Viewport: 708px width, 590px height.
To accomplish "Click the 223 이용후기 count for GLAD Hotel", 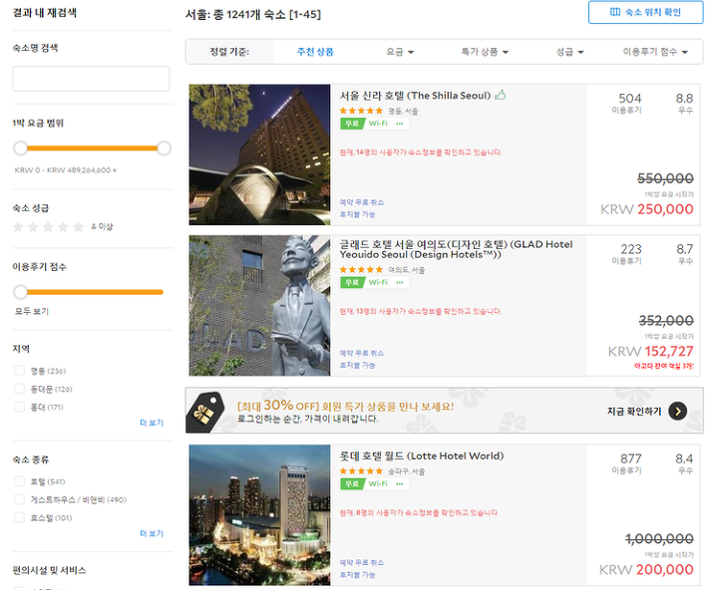I will tap(628, 254).
